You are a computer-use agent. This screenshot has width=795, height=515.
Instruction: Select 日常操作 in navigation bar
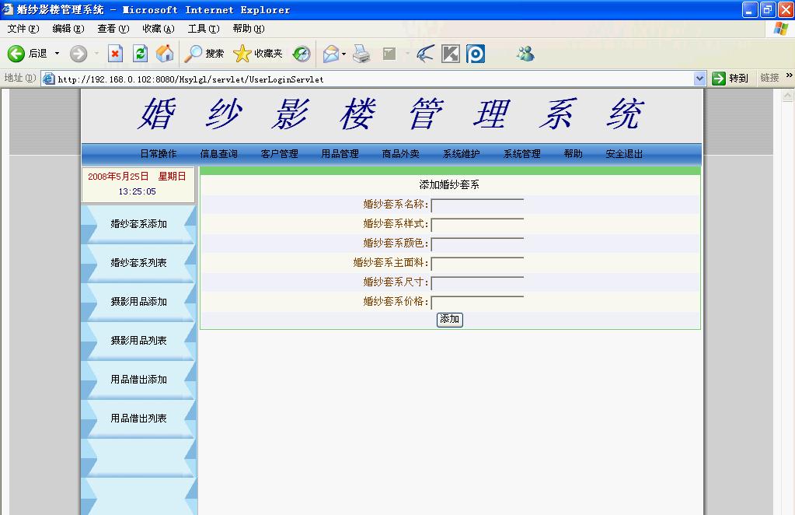[x=159, y=154]
